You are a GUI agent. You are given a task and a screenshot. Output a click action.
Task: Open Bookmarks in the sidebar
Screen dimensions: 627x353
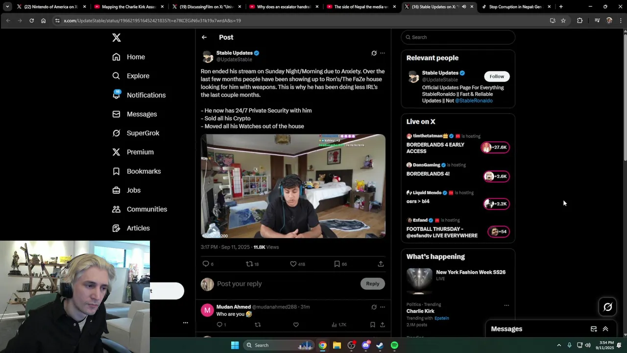(136, 171)
